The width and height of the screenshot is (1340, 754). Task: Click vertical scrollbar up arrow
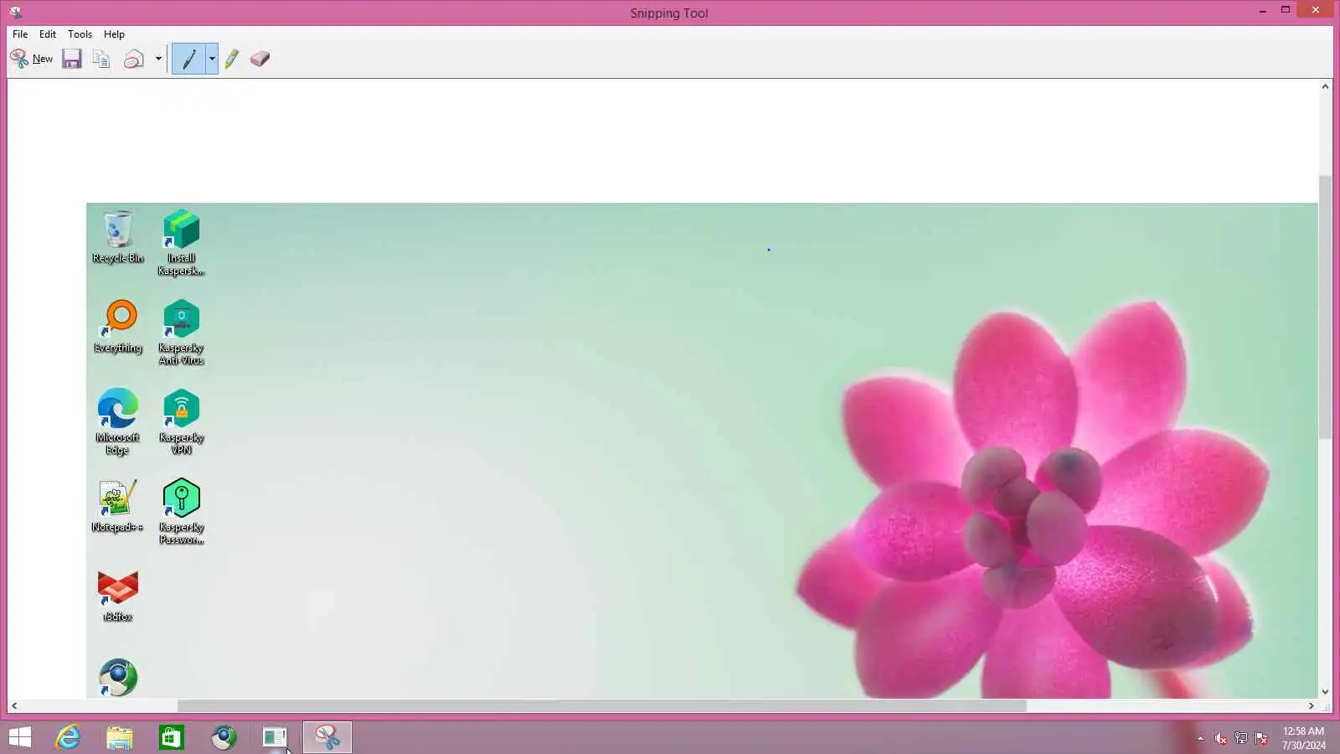pyautogui.click(x=1325, y=86)
